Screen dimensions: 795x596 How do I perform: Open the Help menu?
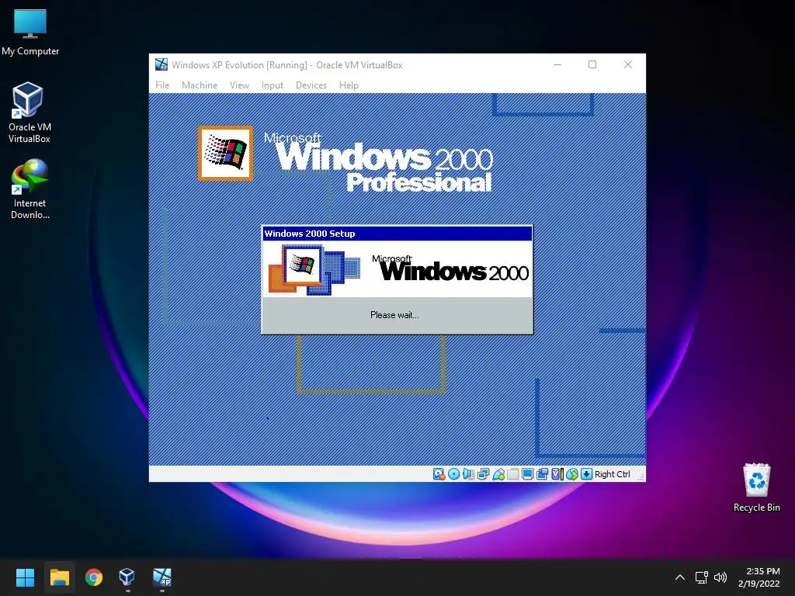click(x=349, y=85)
